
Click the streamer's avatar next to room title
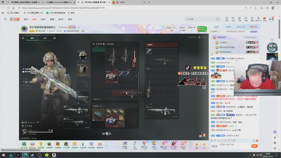pyautogui.click(x=24, y=29)
